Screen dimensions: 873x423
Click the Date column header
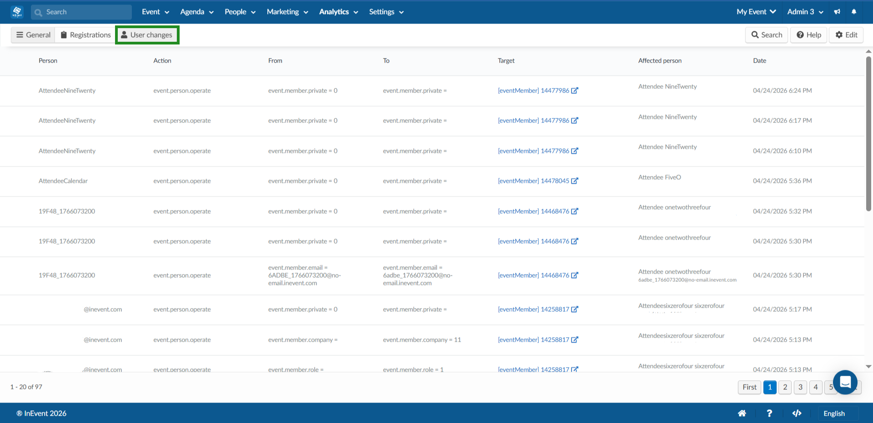tap(759, 60)
